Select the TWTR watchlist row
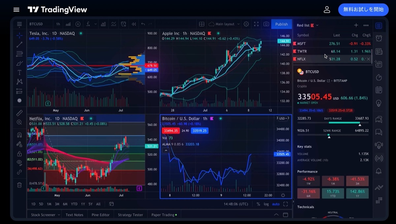 (332, 51)
